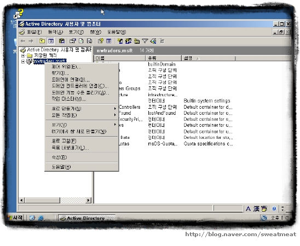300x246 pixels.
Task: Sort by the 종류 column header
Action: click(x=163, y=58)
